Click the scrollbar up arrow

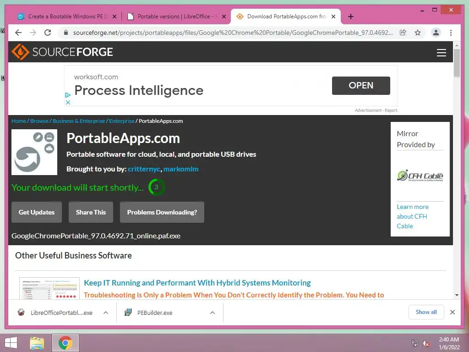click(457, 45)
